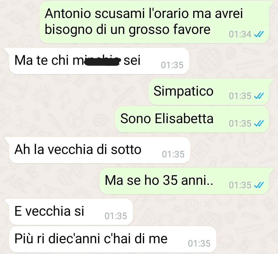Tap the 'Ma se ho 35 anni..' bubble
The height and width of the screenshot is (254, 278).
pyautogui.click(x=184, y=181)
